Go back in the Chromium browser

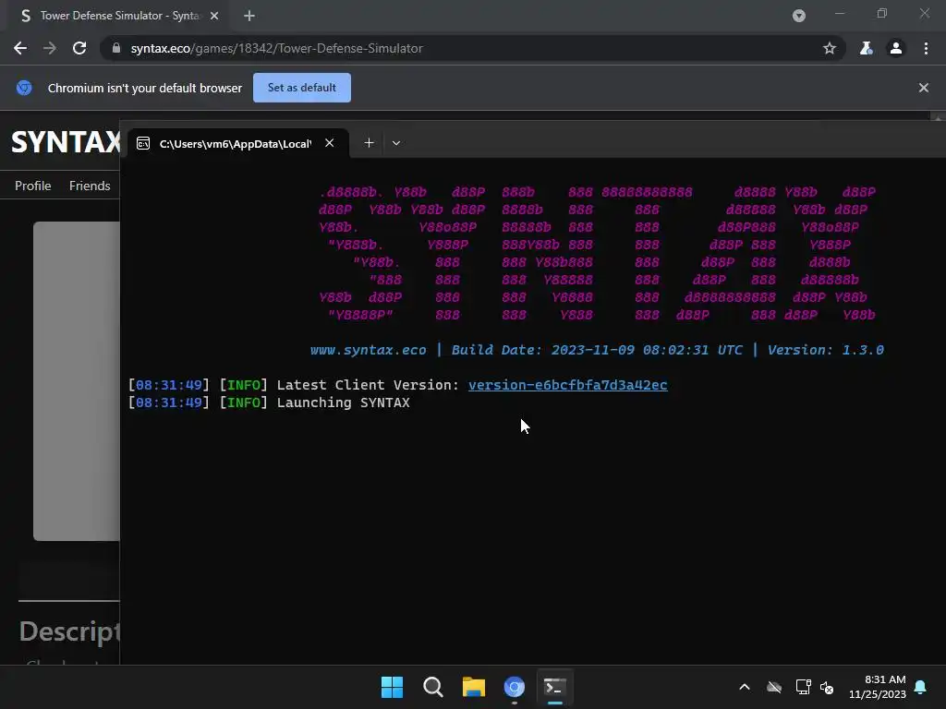[20, 48]
